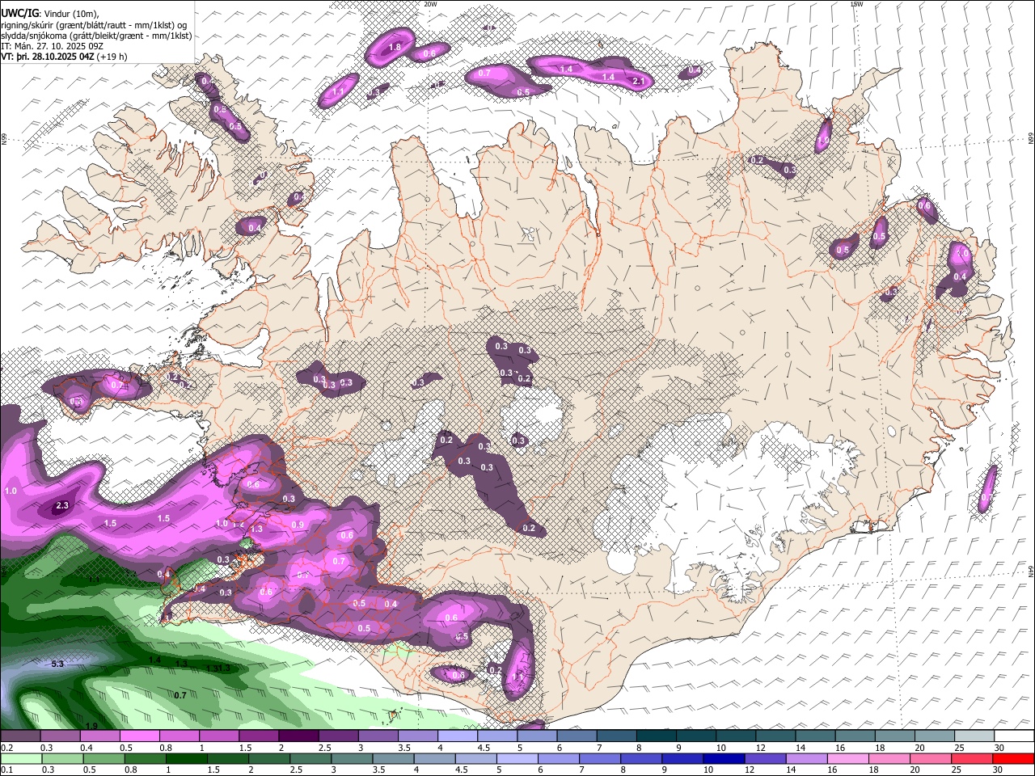Click the '(+19 h)' forecast offset
The image size is (1035, 776).
click(x=112, y=57)
